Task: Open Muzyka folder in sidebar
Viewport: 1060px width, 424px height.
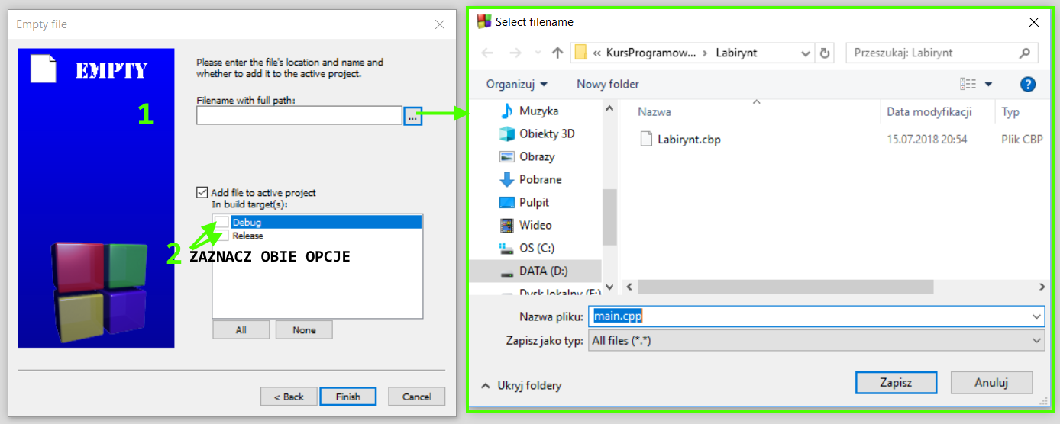Action: pyautogui.click(x=538, y=111)
